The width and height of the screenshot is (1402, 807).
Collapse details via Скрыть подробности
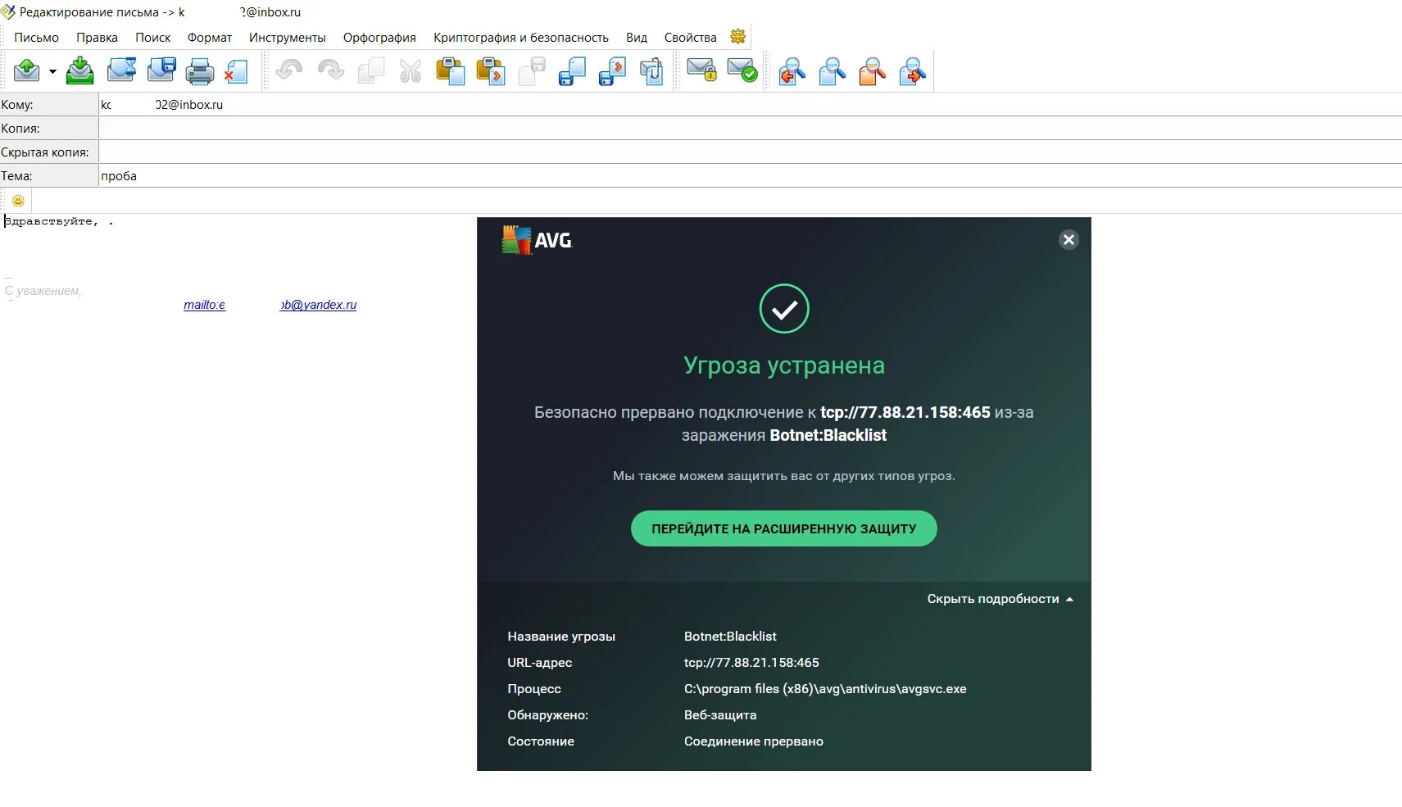pos(1000,599)
